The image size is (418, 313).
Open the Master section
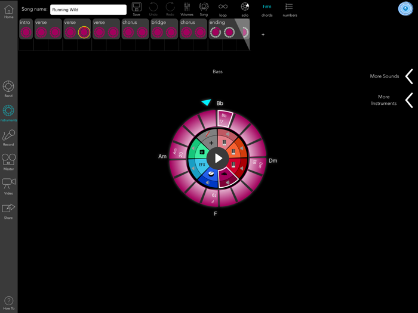[x=8, y=161]
